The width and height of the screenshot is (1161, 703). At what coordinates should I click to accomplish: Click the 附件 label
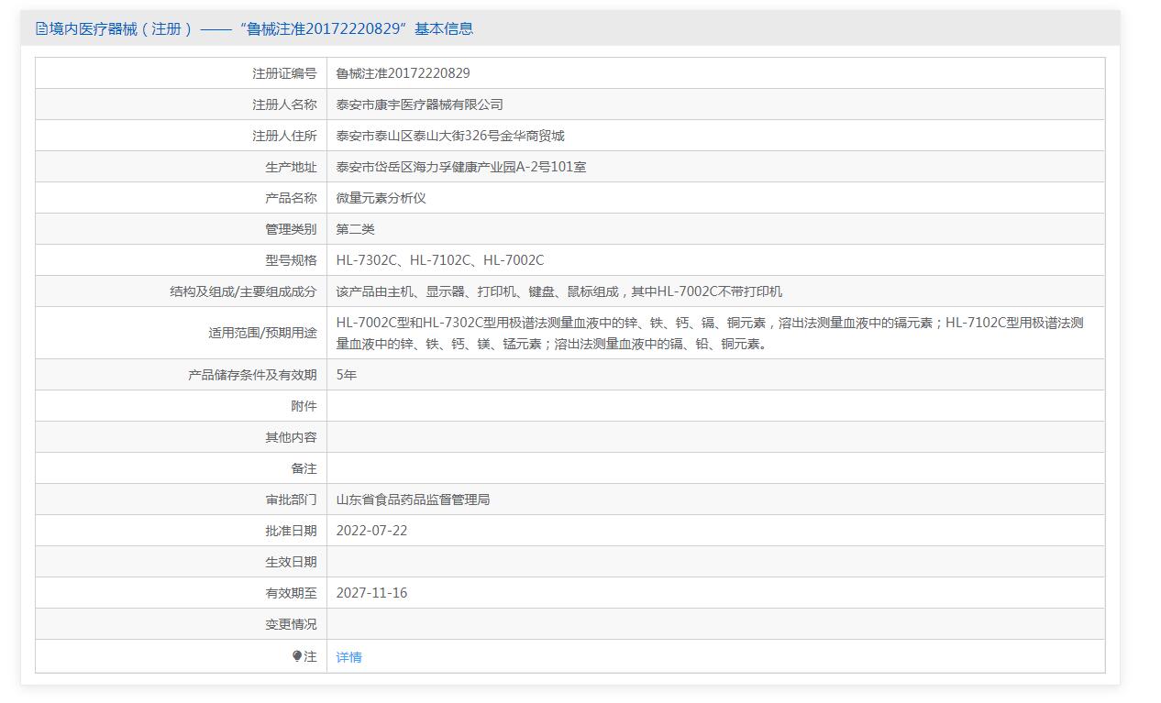[304, 406]
